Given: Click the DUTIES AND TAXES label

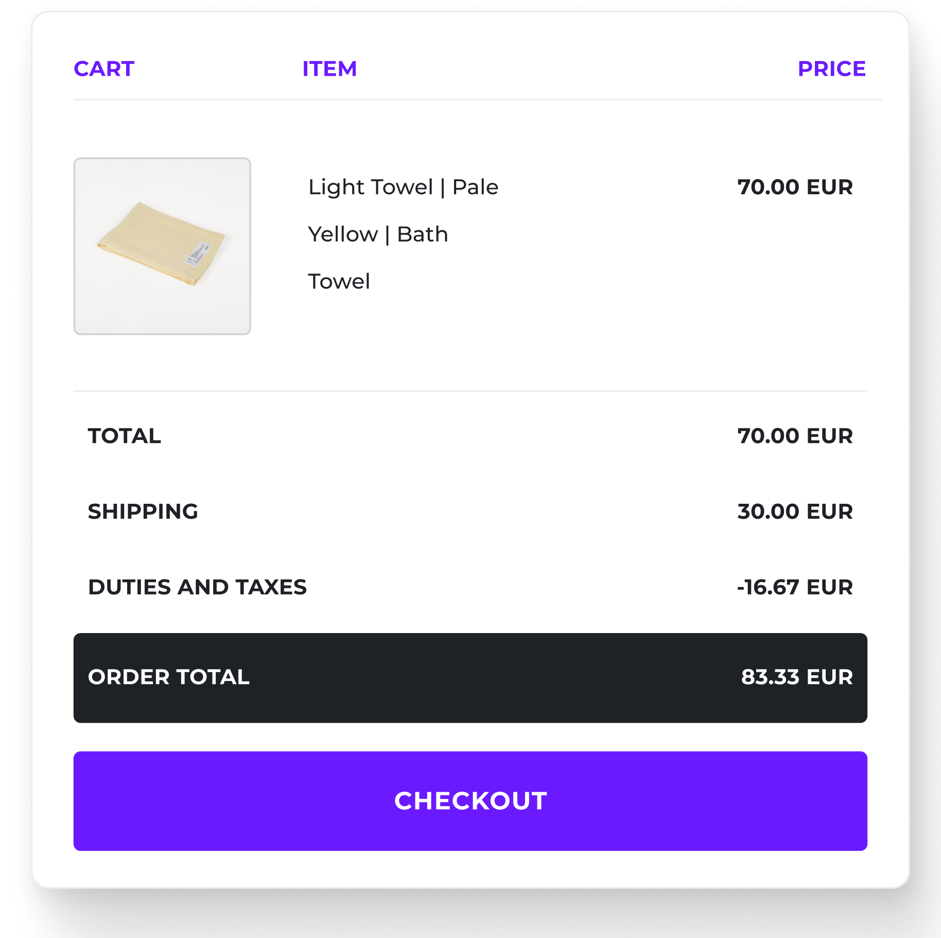Looking at the screenshot, I should [197, 587].
